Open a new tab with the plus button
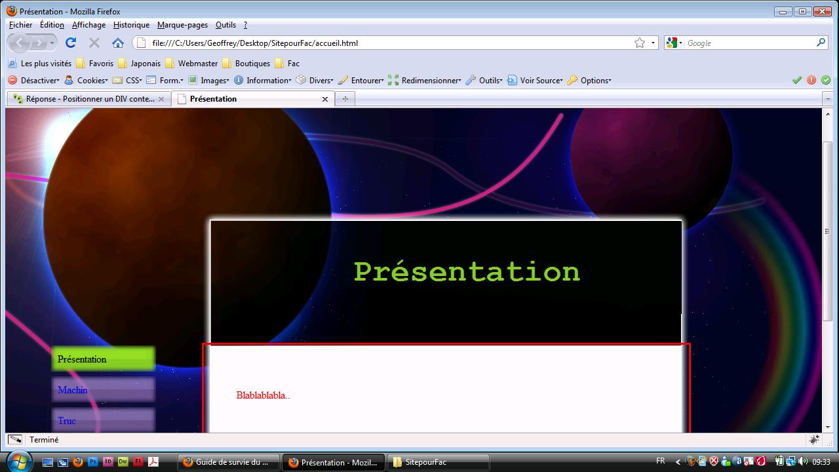 [345, 99]
